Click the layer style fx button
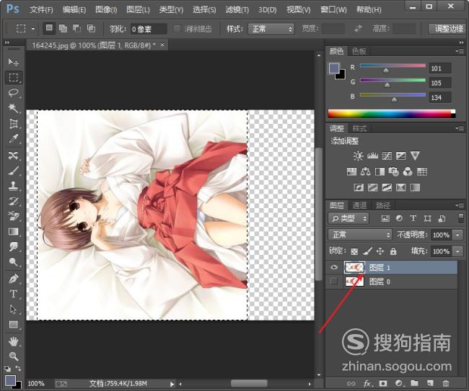The width and height of the screenshot is (469, 391). tap(367, 383)
